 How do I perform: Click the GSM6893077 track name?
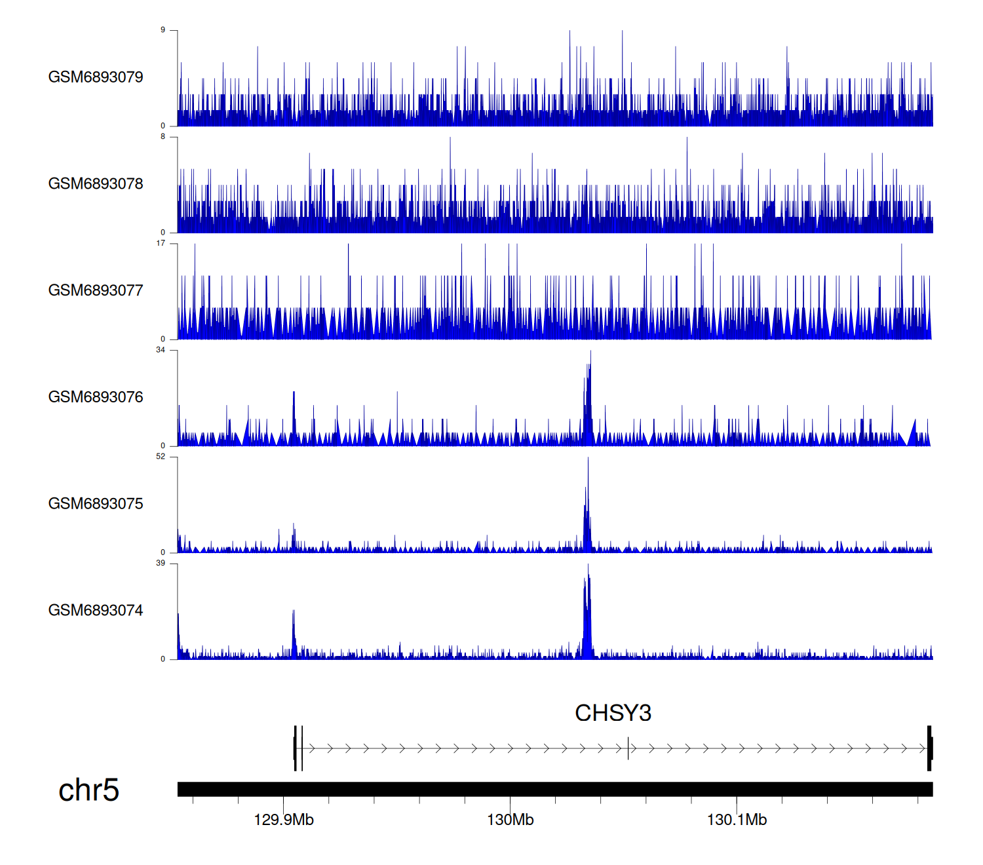coord(96,291)
